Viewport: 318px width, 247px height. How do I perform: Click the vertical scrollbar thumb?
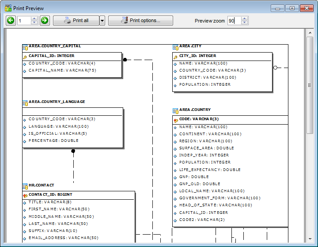coord(310,85)
